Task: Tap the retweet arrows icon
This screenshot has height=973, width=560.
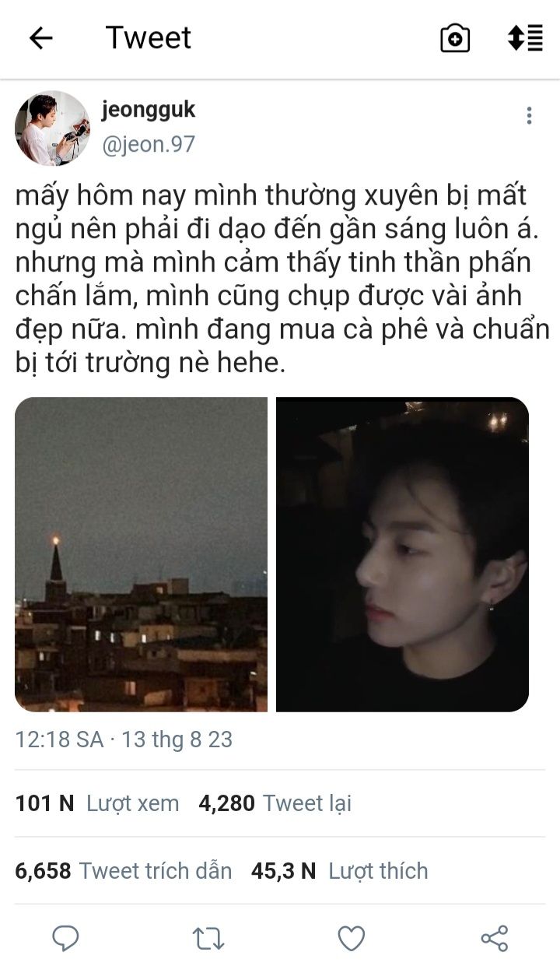Action: (208, 940)
